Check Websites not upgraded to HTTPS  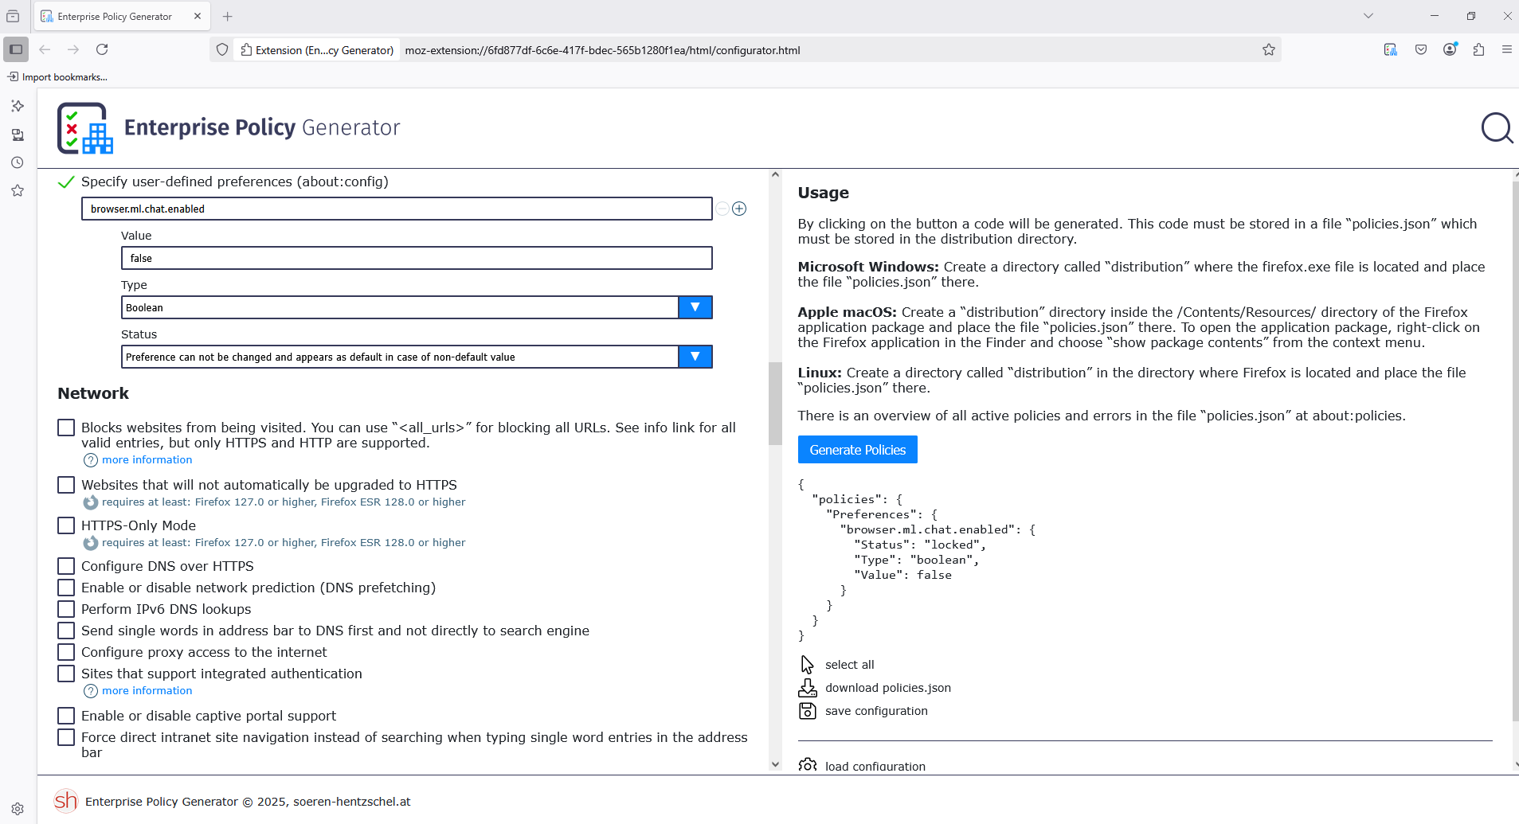pos(66,485)
